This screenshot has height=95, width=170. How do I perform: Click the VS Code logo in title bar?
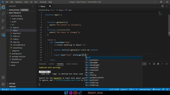click(2, 2)
